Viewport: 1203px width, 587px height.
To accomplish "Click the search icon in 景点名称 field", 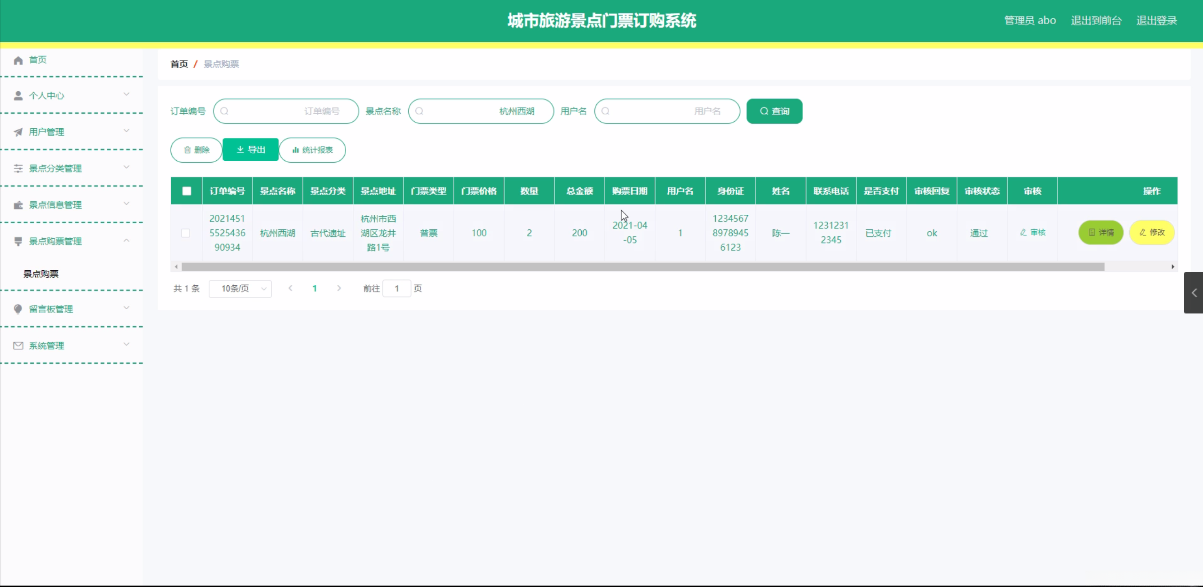I will 419,111.
